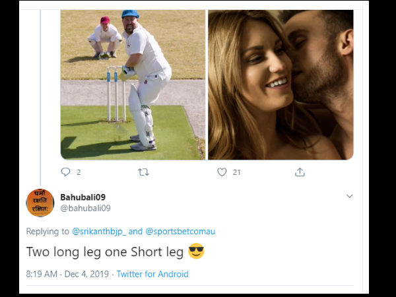
Task: Open the @sportsbetcomau mention link
Action: tap(180, 232)
